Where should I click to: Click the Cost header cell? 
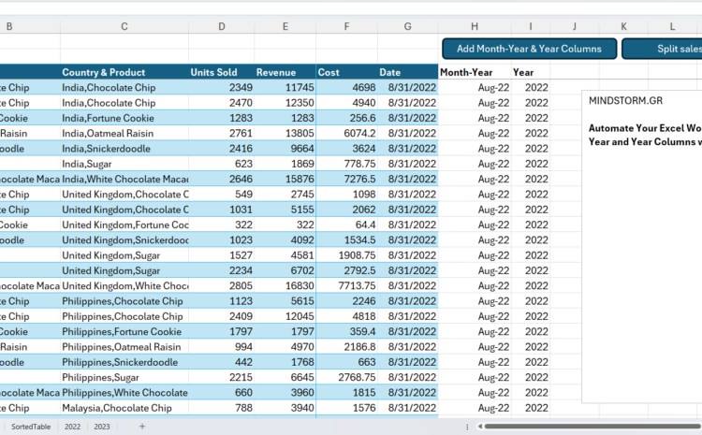[347, 72]
